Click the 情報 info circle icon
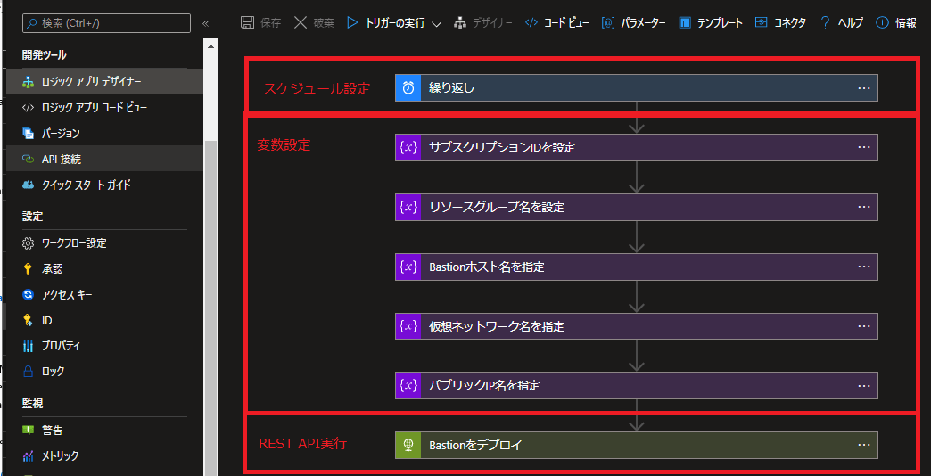 [882, 23]
